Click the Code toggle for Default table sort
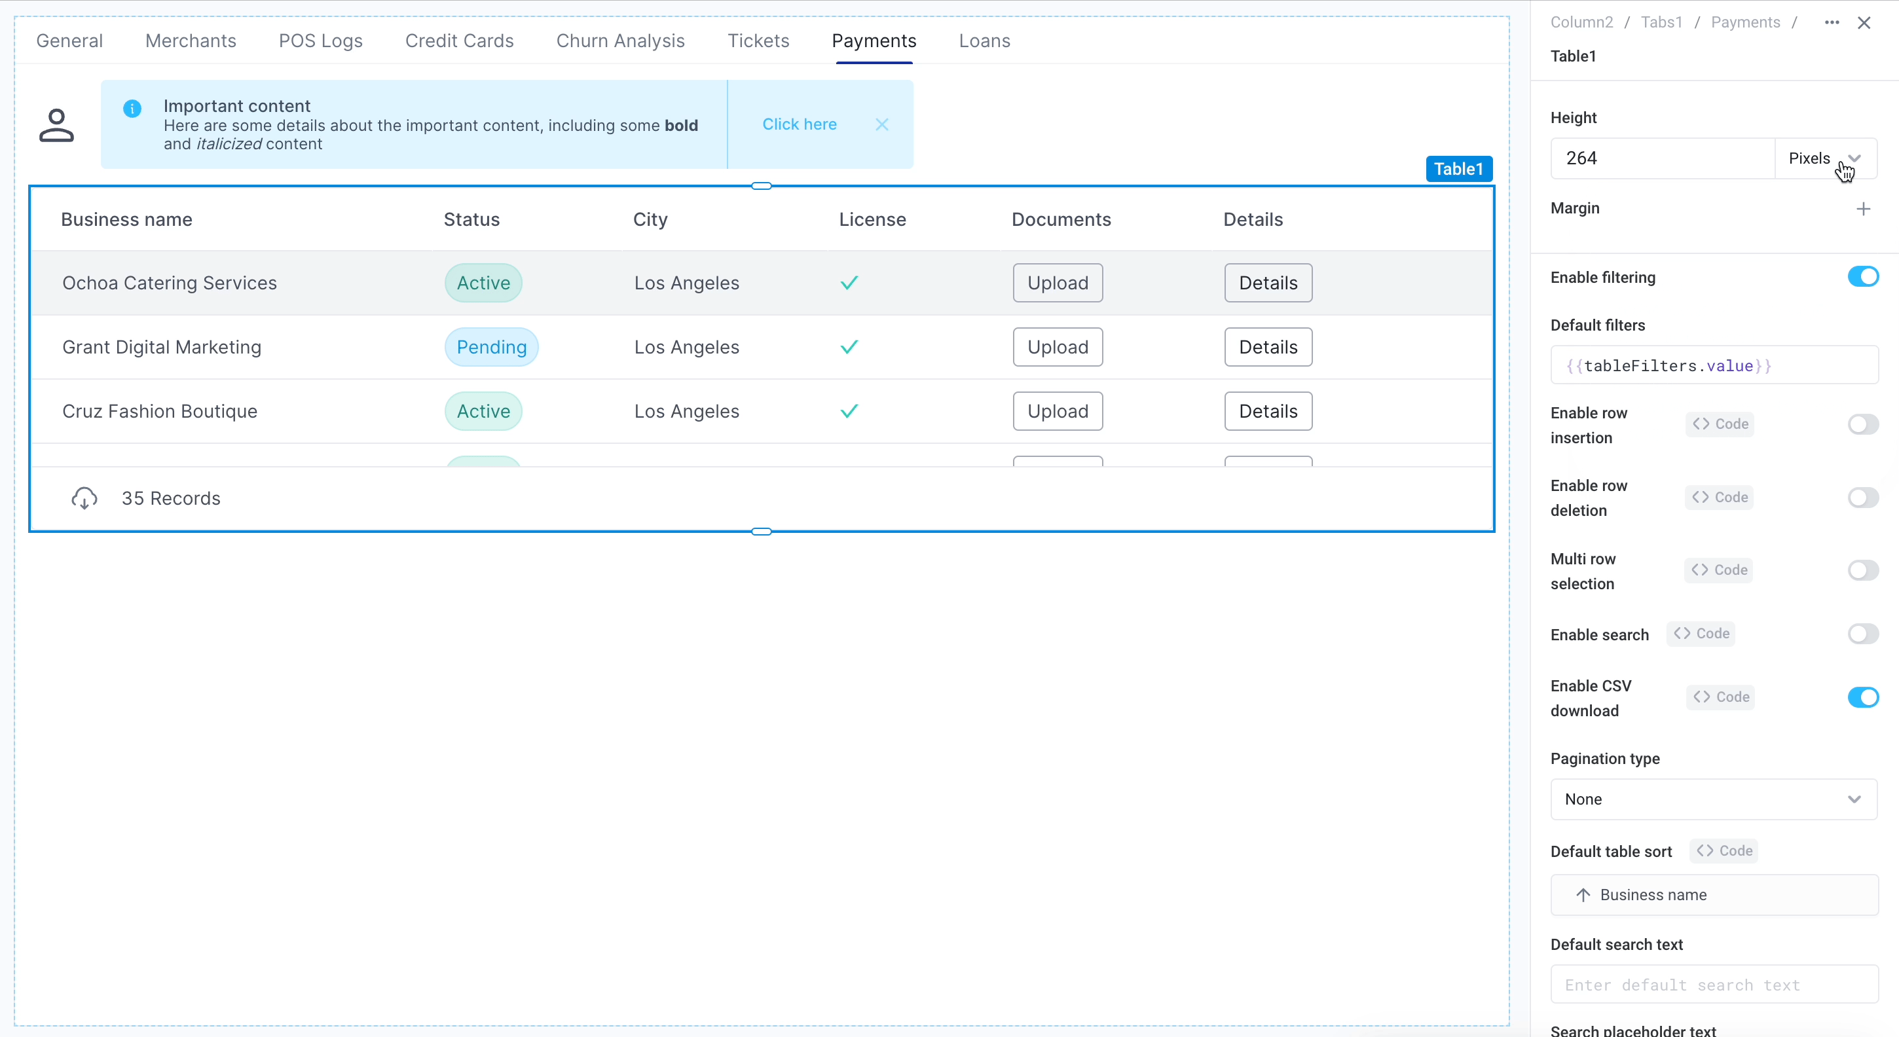Viewport: 1899px width, 1037px height. point(1724,850)
